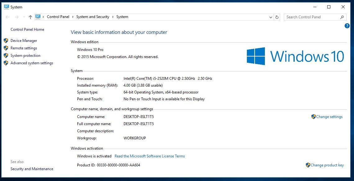
Task: Click shield icon beside Advanced system settings
Action: (x=6, y=63)
